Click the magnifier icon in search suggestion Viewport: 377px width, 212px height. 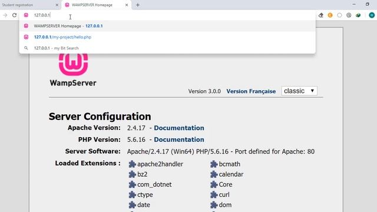(26, 48)
